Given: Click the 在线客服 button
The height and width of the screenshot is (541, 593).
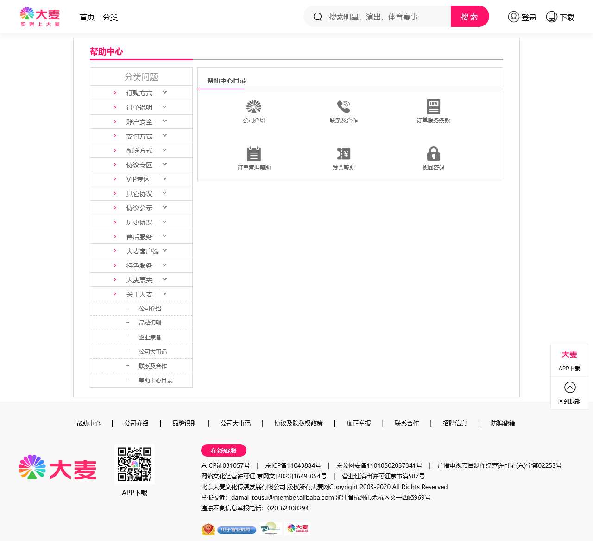Looking at the screenshot, I should [224, 451].
